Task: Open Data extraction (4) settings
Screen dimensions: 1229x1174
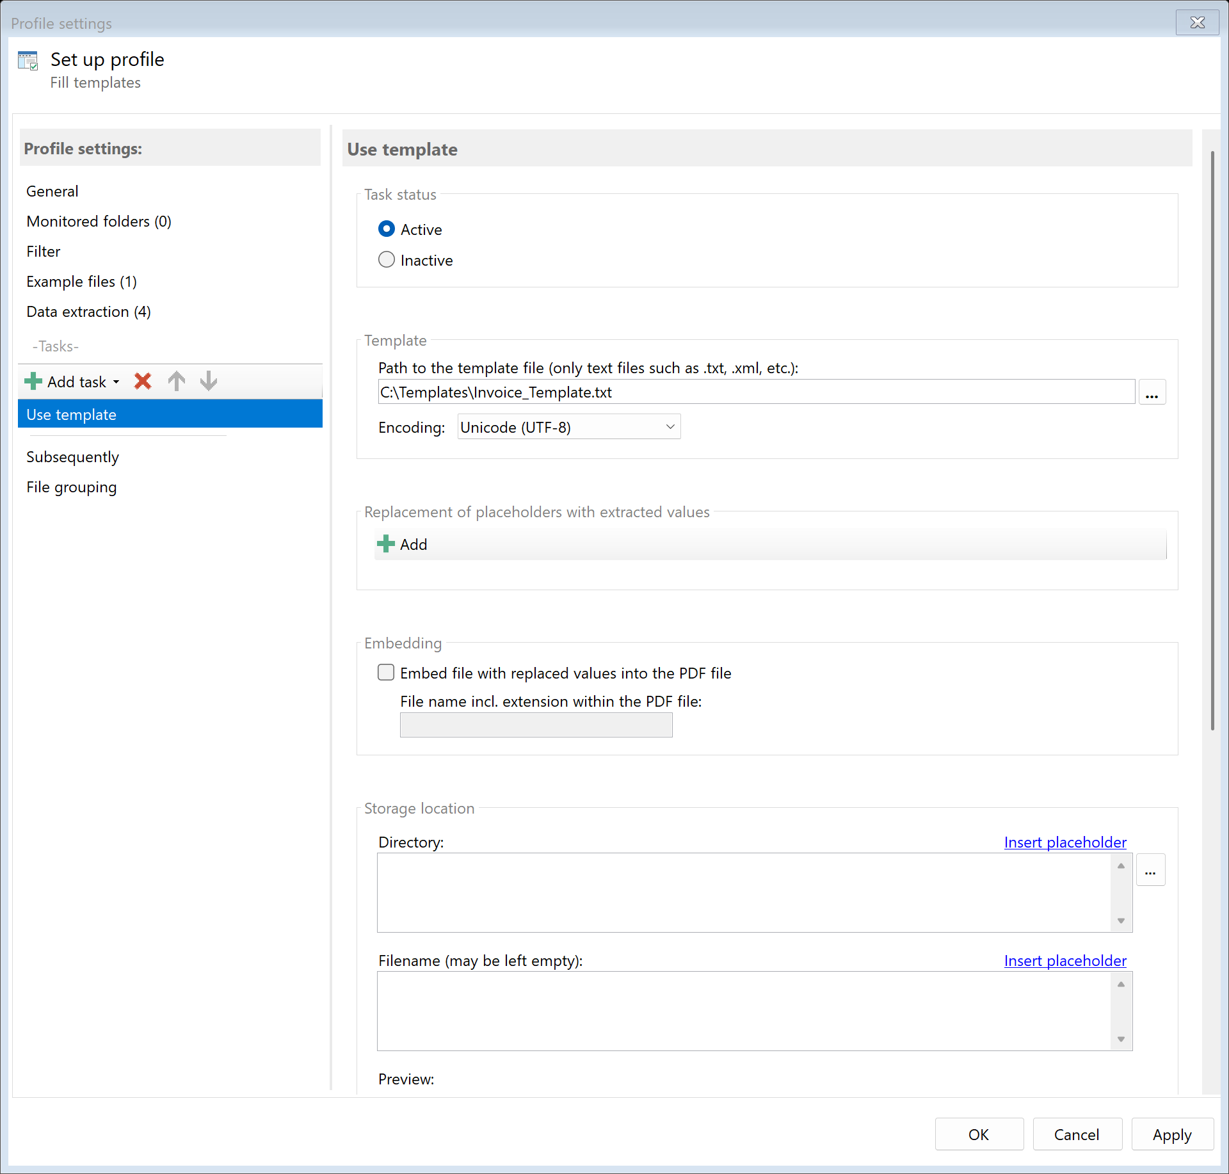Action: click(88, 312)
